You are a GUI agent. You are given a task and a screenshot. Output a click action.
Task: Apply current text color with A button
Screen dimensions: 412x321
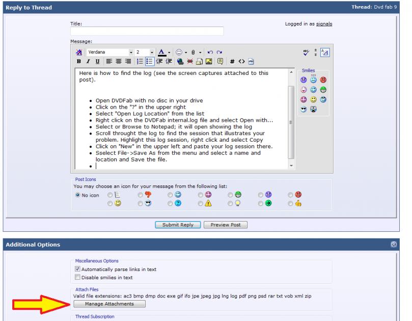(x=161, y=52)
